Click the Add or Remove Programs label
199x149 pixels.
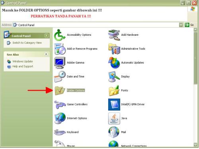(82, 49)
